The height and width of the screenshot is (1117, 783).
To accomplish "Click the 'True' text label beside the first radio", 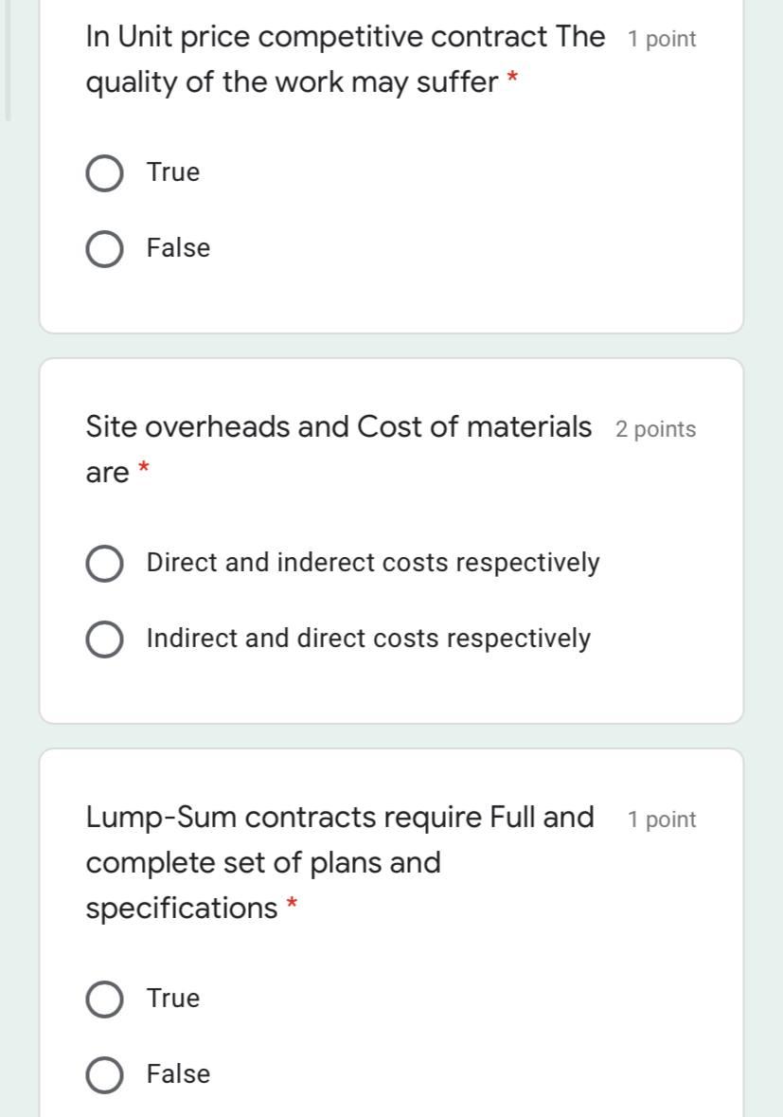I will coord(172,172).
